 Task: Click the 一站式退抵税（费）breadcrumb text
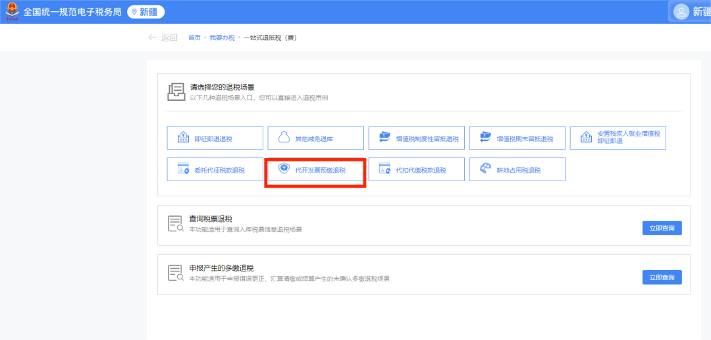point(270,38)
